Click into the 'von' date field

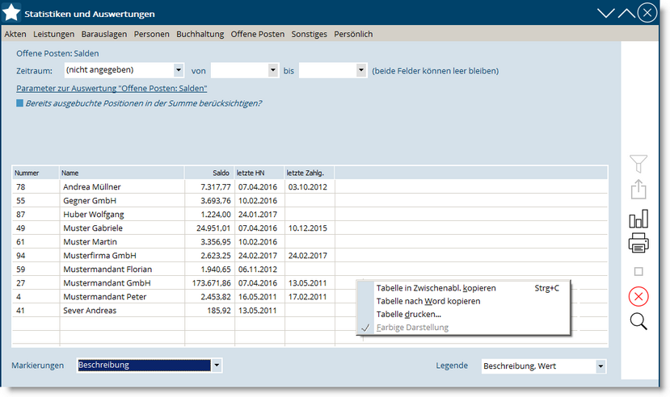tap(239, 70)
